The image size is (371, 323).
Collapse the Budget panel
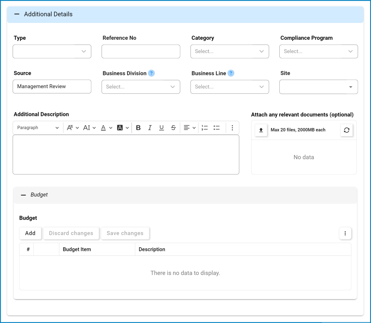pyautogui.click(x=24, y=195)
